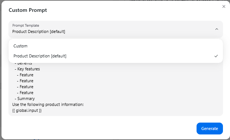This screenshot has height=140, width=230.
Task: Click the Custom Prompt dialog heading
Action: 28,10
